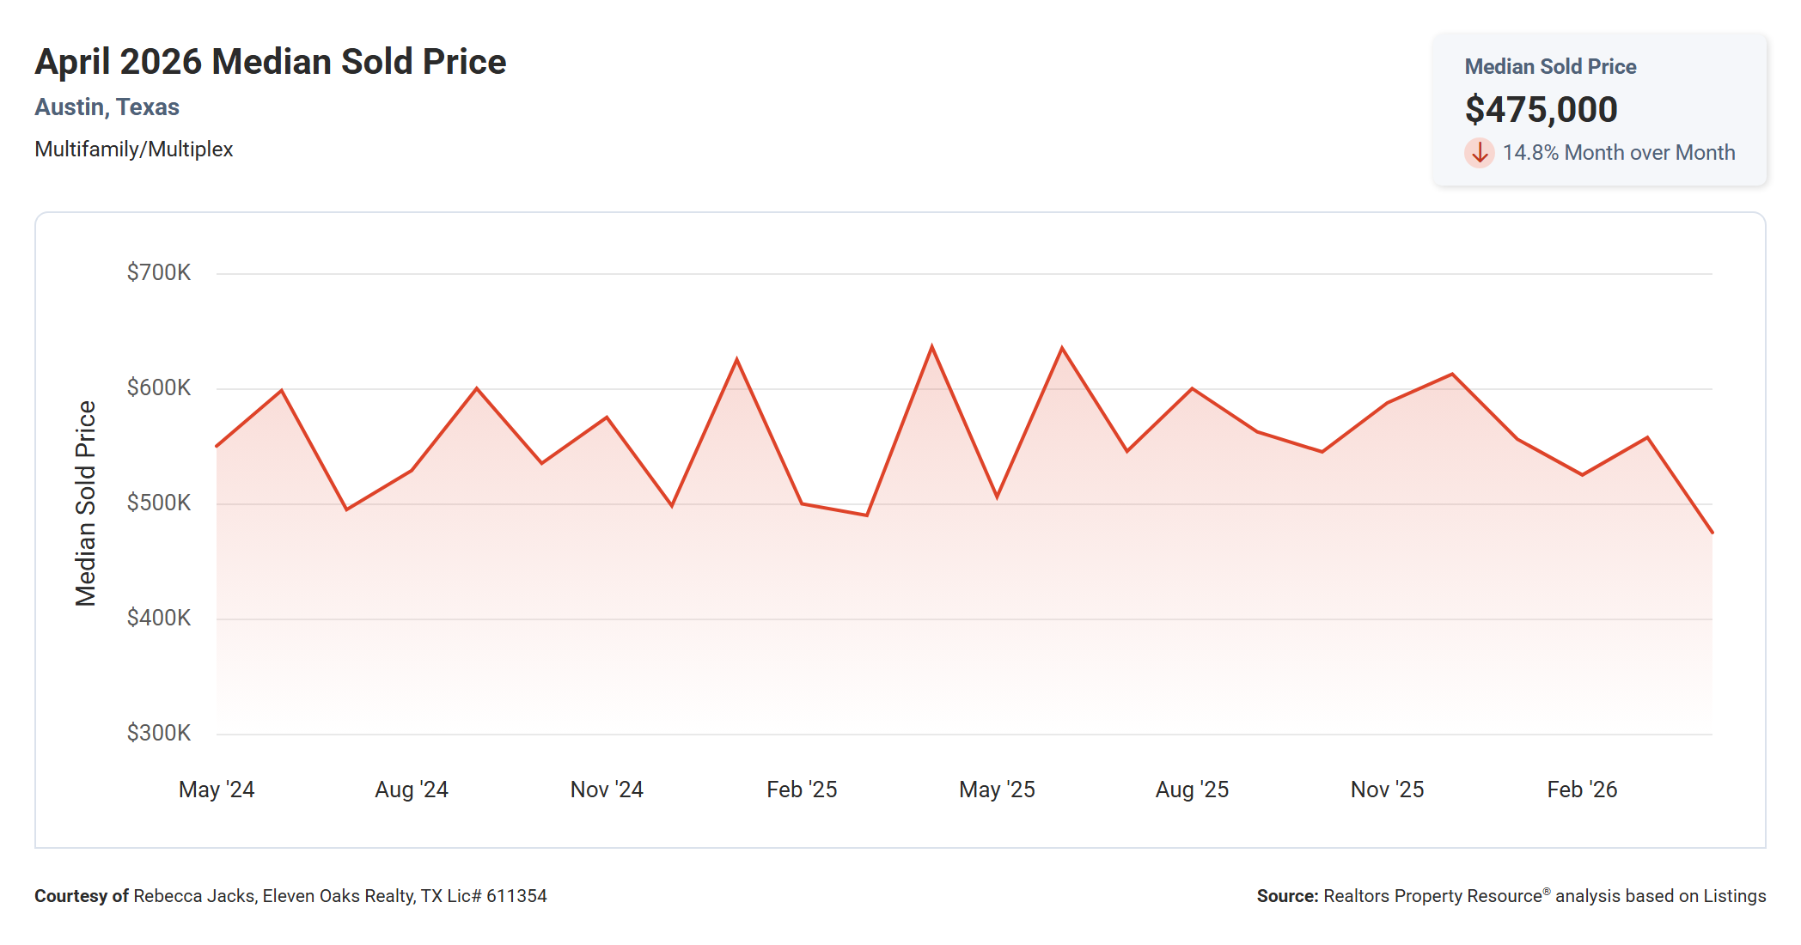This screenshot has height=945, width=1801.
Task: Click the $300K y-axis label
Action: click(159, 734)
